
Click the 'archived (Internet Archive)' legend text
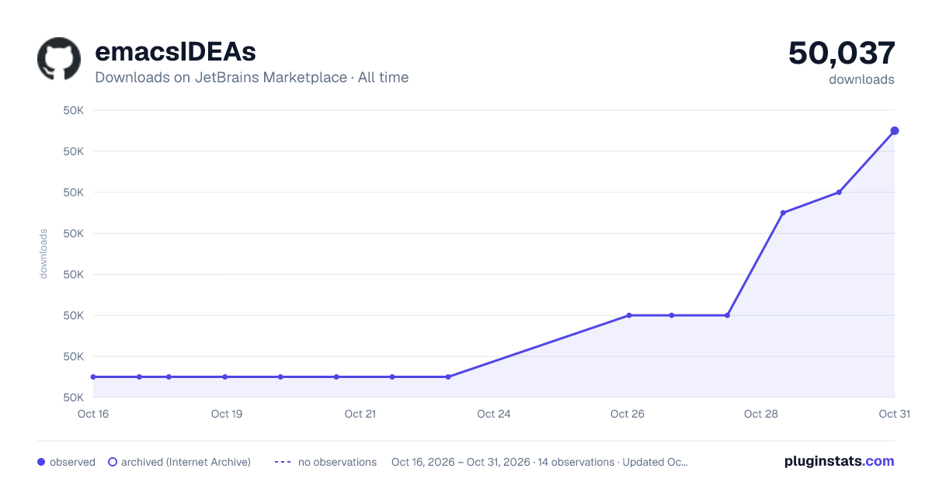tap(186, 462)
